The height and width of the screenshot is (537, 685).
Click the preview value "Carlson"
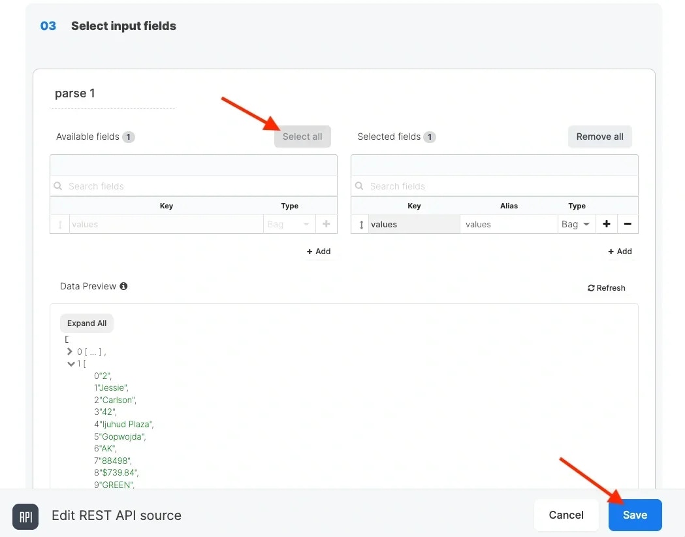pyautogui.click(x=118, y=400)
